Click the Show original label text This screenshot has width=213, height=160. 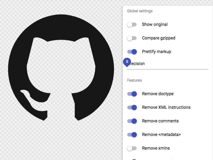(x=154, y=24)
